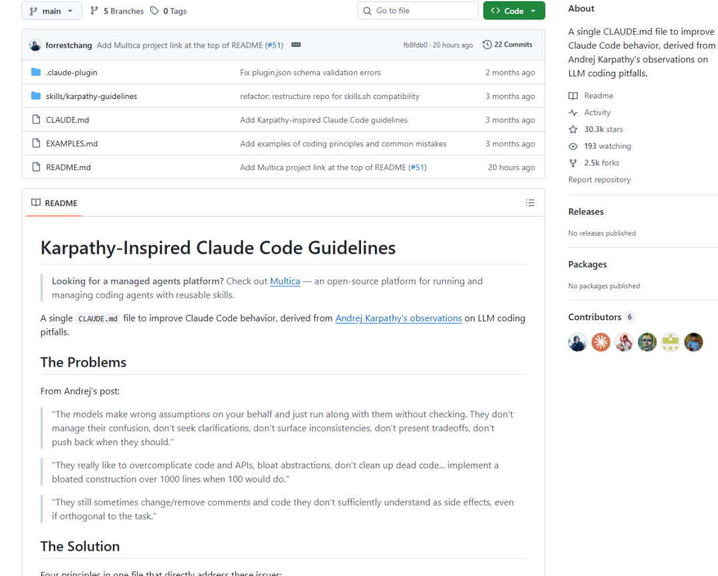Open the 22 Commits history
The width and height of the screenshot is (718, 576).
507,45
